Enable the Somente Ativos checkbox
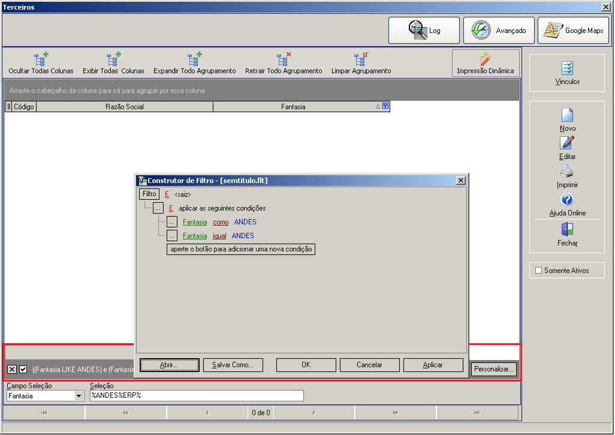Screen dimensions: 615x435 point(538,271)
